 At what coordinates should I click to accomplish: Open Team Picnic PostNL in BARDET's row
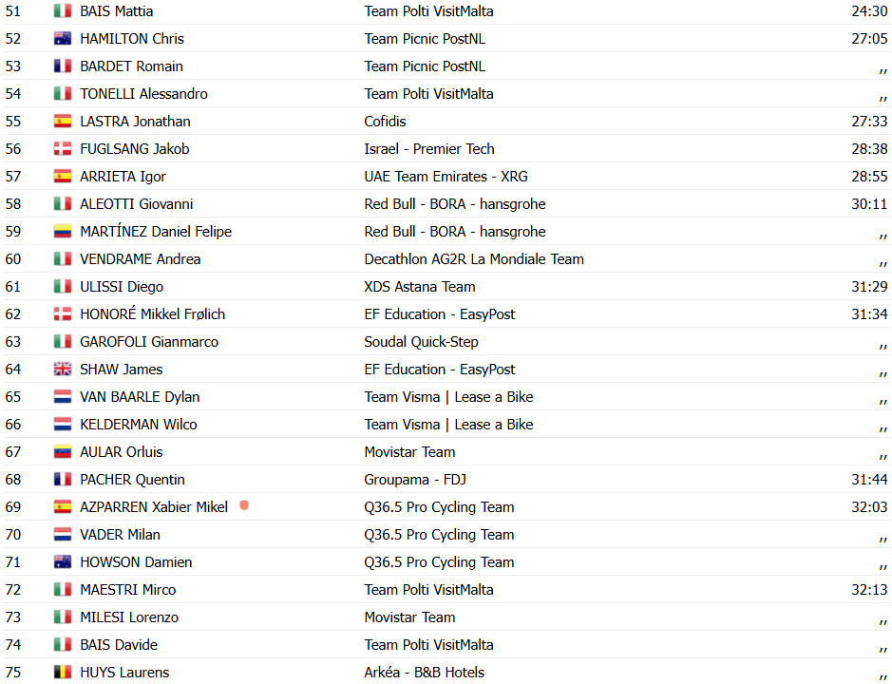click(x=425, y=66)
